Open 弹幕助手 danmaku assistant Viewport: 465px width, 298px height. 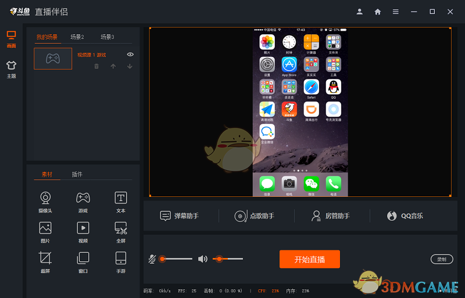pyautogui.click(x=179, y=216)
